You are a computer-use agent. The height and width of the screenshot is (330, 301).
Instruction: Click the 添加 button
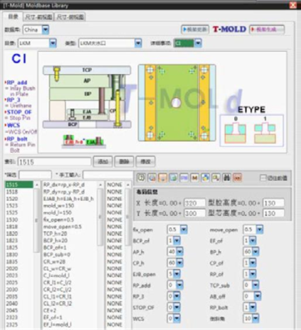pyautogui.click(x=103, y=161)
